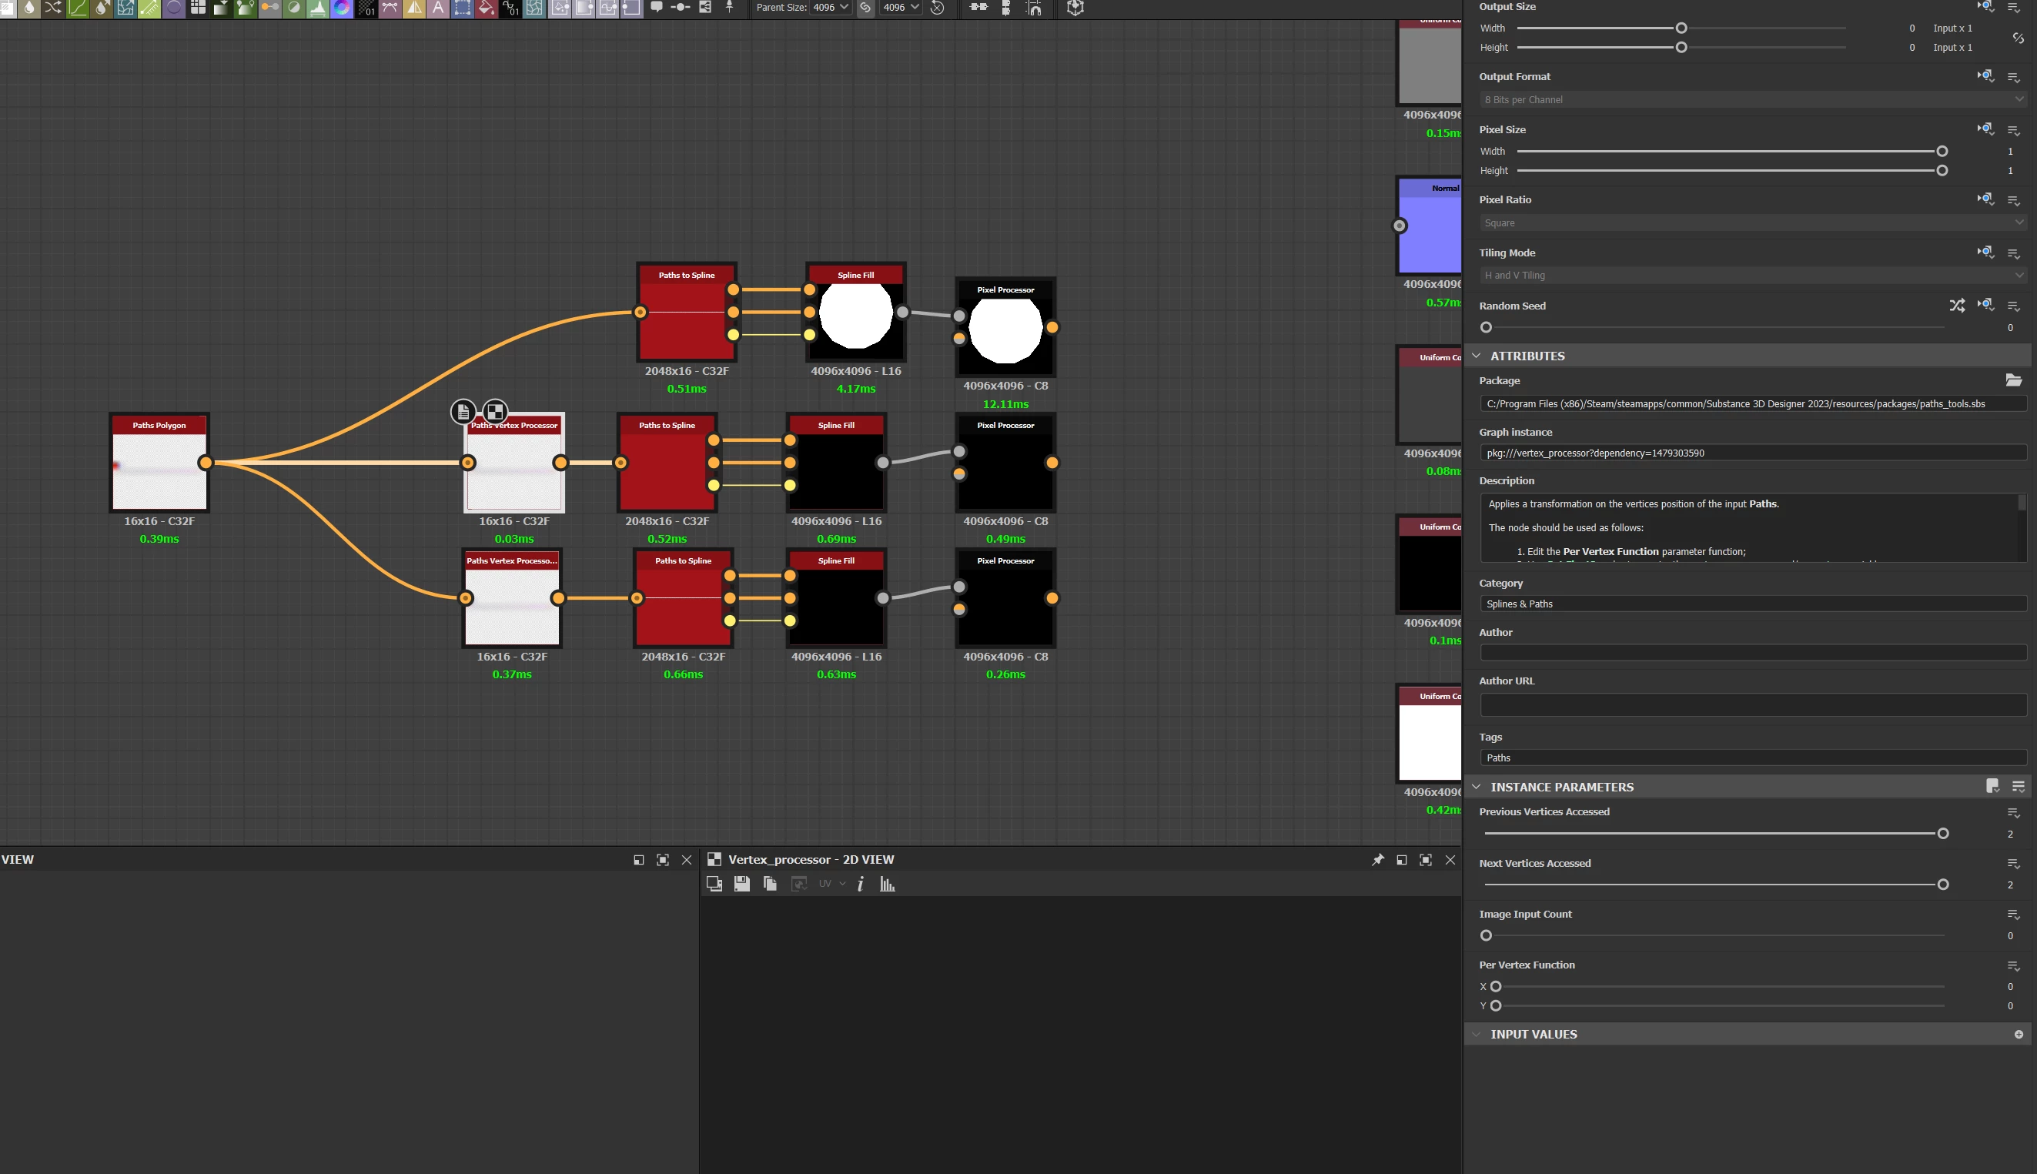Save the 2D View image with floppy icon
Screen dimensions: 2037x1174
click(741, 884)
